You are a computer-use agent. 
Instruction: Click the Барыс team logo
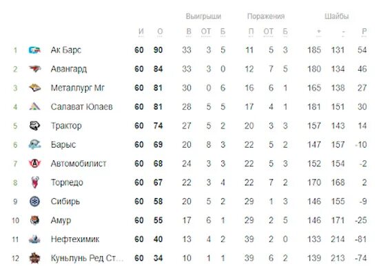pos(34,144)
